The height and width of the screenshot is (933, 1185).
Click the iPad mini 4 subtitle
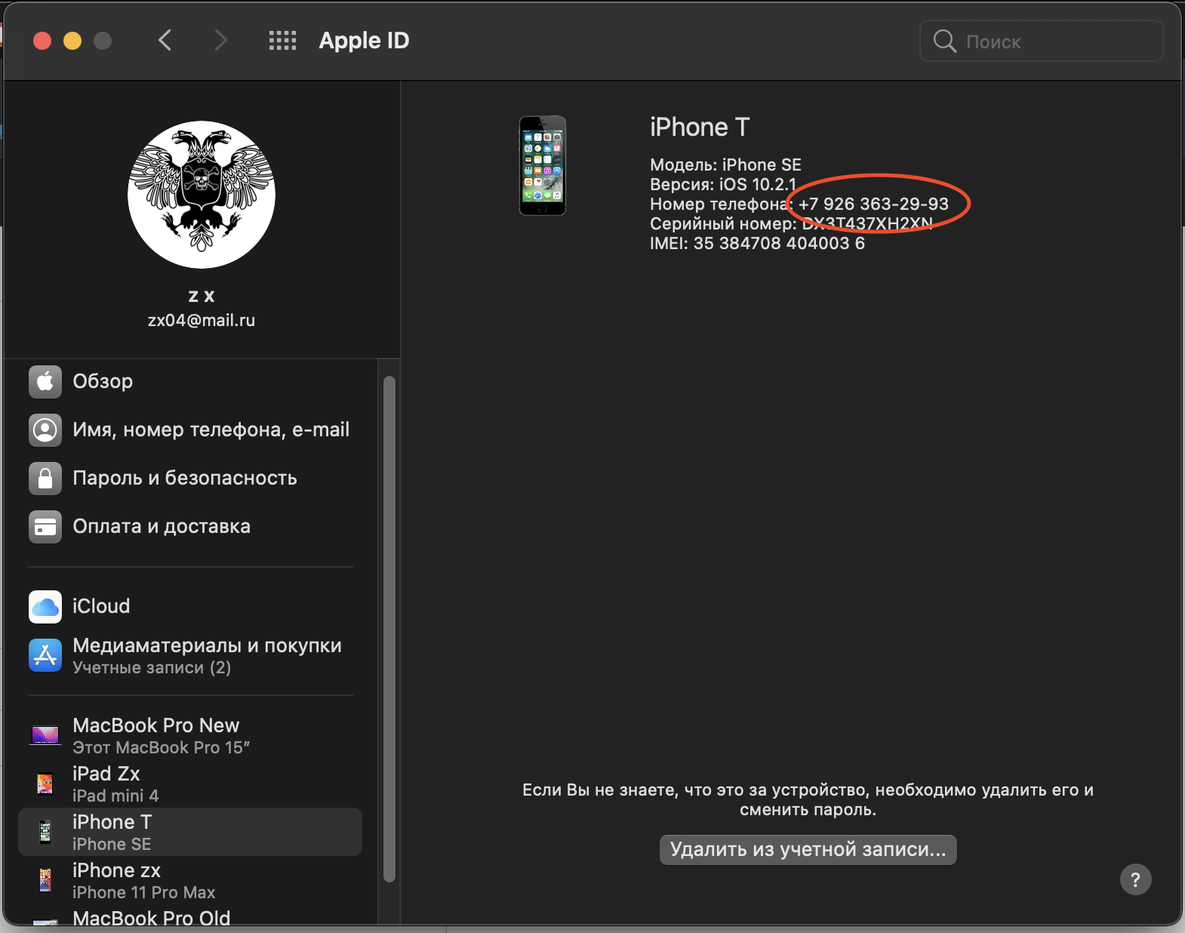coord(115,796)
